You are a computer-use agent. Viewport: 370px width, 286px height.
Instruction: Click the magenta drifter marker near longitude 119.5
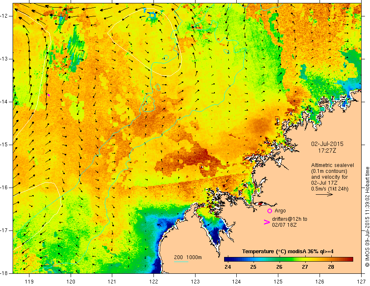(x=49, y=95)
